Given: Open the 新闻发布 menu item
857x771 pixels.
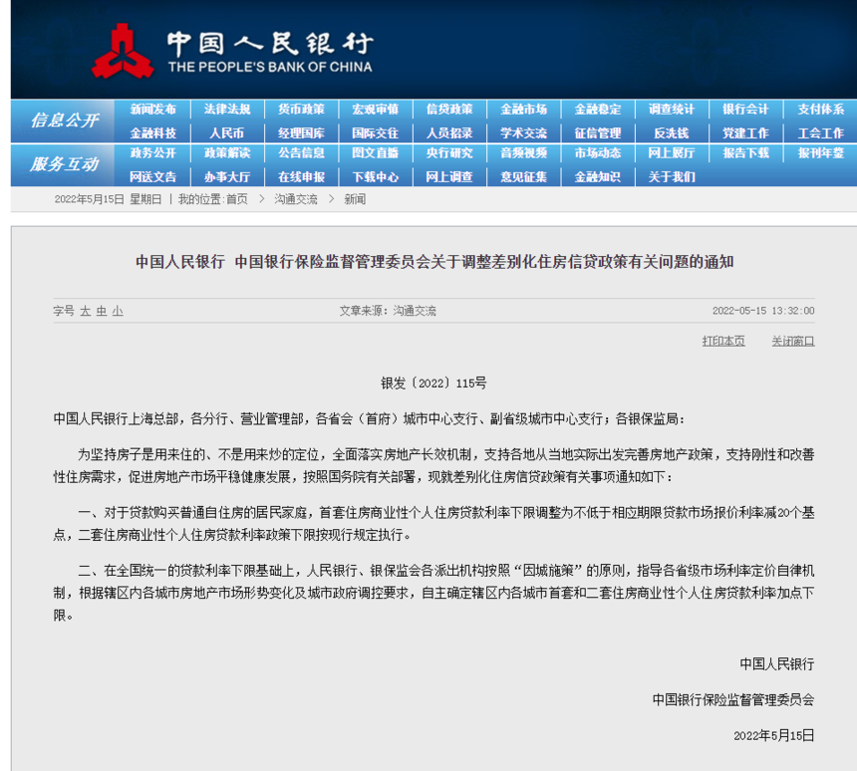Looking at the screenshot, I should 153,110.
